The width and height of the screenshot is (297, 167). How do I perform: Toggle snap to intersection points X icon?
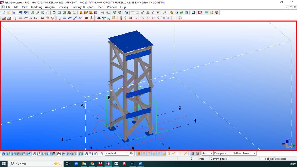pyautogui.click(x=159, y=153)
